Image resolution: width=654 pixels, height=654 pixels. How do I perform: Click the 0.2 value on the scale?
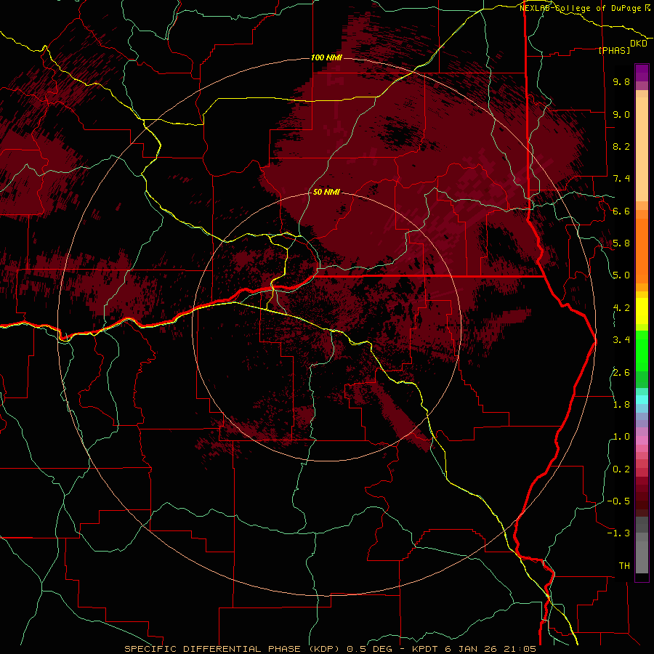[621, 469]
